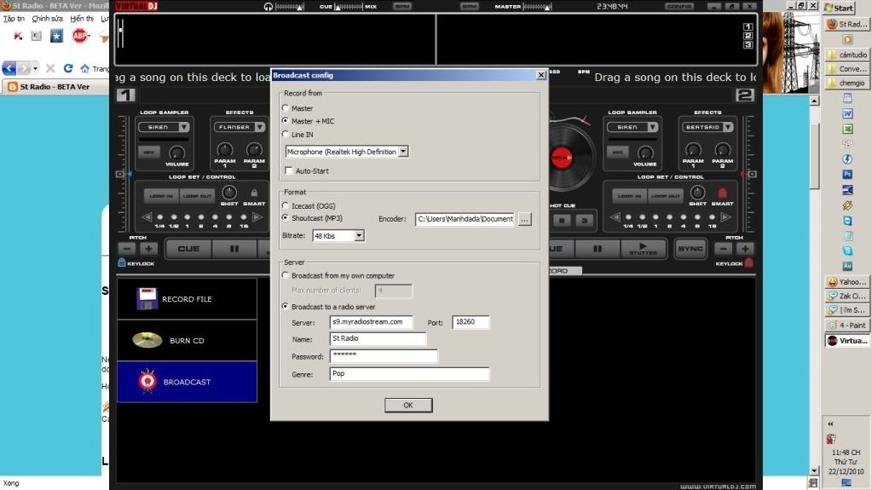Click OK in the Broadcast config dialog

click(408, 405)
